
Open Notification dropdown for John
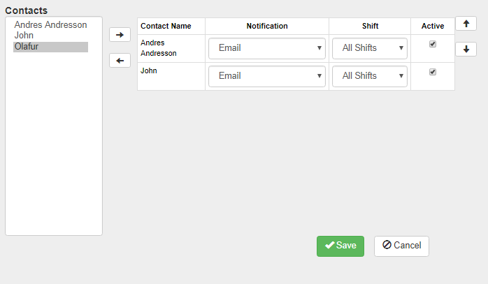[267, 76]
